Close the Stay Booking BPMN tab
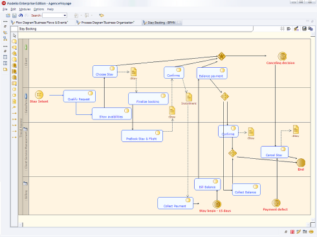 (179, 22)
